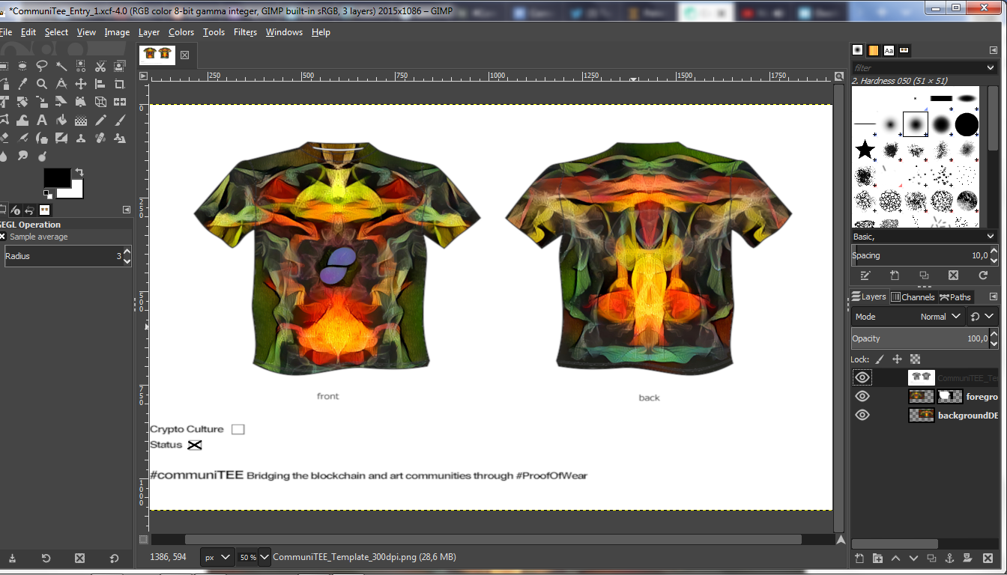Expand the brush preset Basic dropdown
The image size is (1007, 575).
click(925, 237)
